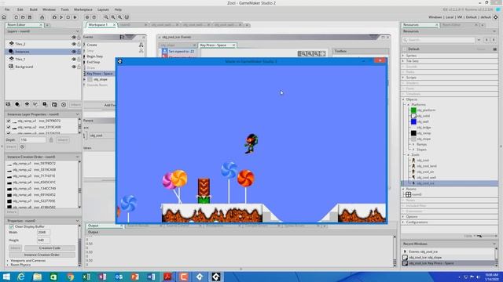Click the delete layer icon
The height and width of the screenshot is (282, 503).
pos(64,104)
